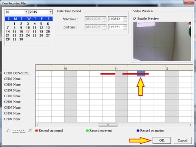This screenshot has height=147, width=196.
Task: Click the blue selected segment on CH01
Action: coord(141,73)
